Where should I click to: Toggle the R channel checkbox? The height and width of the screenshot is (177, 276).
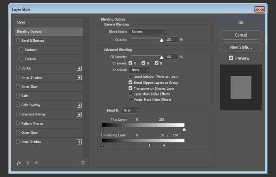pos(131,63)
